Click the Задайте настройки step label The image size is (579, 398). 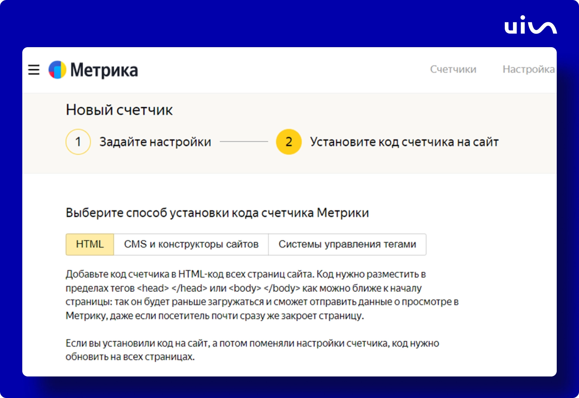coord(155,142)
